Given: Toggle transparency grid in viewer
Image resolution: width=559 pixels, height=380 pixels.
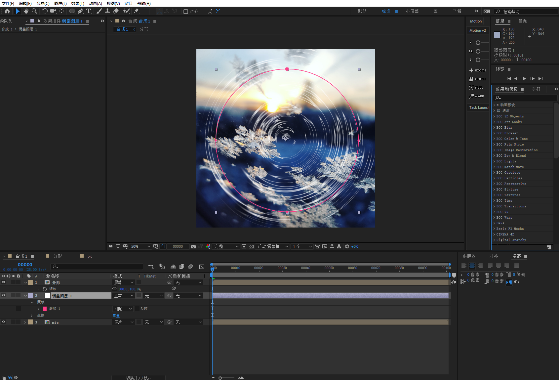Looking at the screenshot, I should click(x=251, y=246).
